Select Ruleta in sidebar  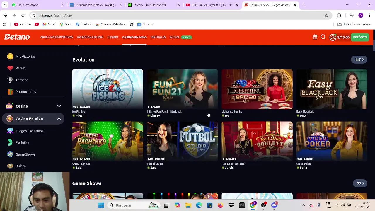[x=17, y=166]
